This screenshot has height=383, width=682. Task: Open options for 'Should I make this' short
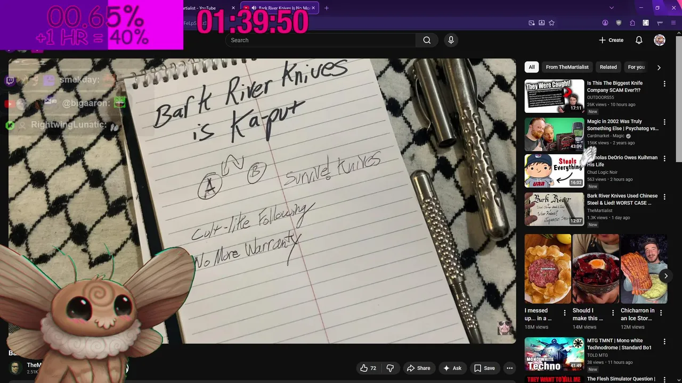point(613,313)
